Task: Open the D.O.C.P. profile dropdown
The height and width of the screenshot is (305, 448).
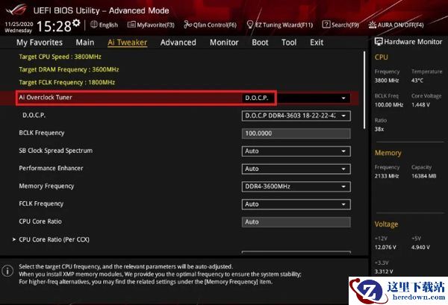Action: 296,116
